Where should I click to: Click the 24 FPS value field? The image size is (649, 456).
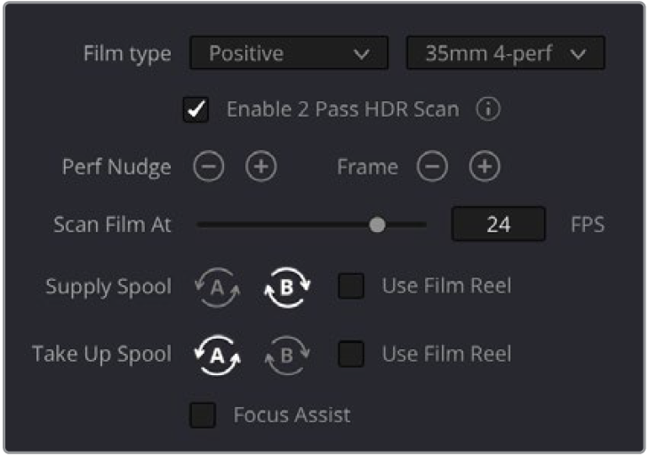coord(499,224)
